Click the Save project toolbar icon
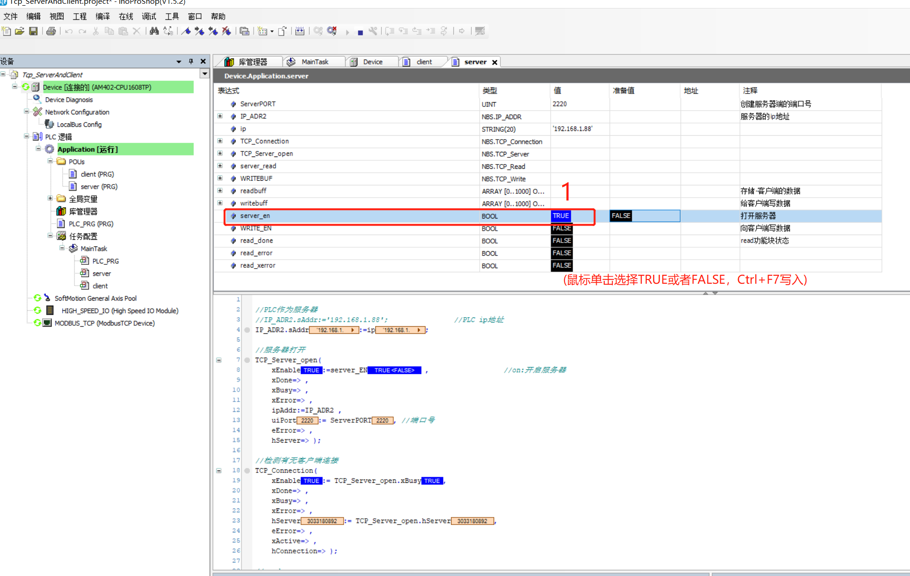The height and width of the screenshot is (576, 910). [x=33, y=31]
